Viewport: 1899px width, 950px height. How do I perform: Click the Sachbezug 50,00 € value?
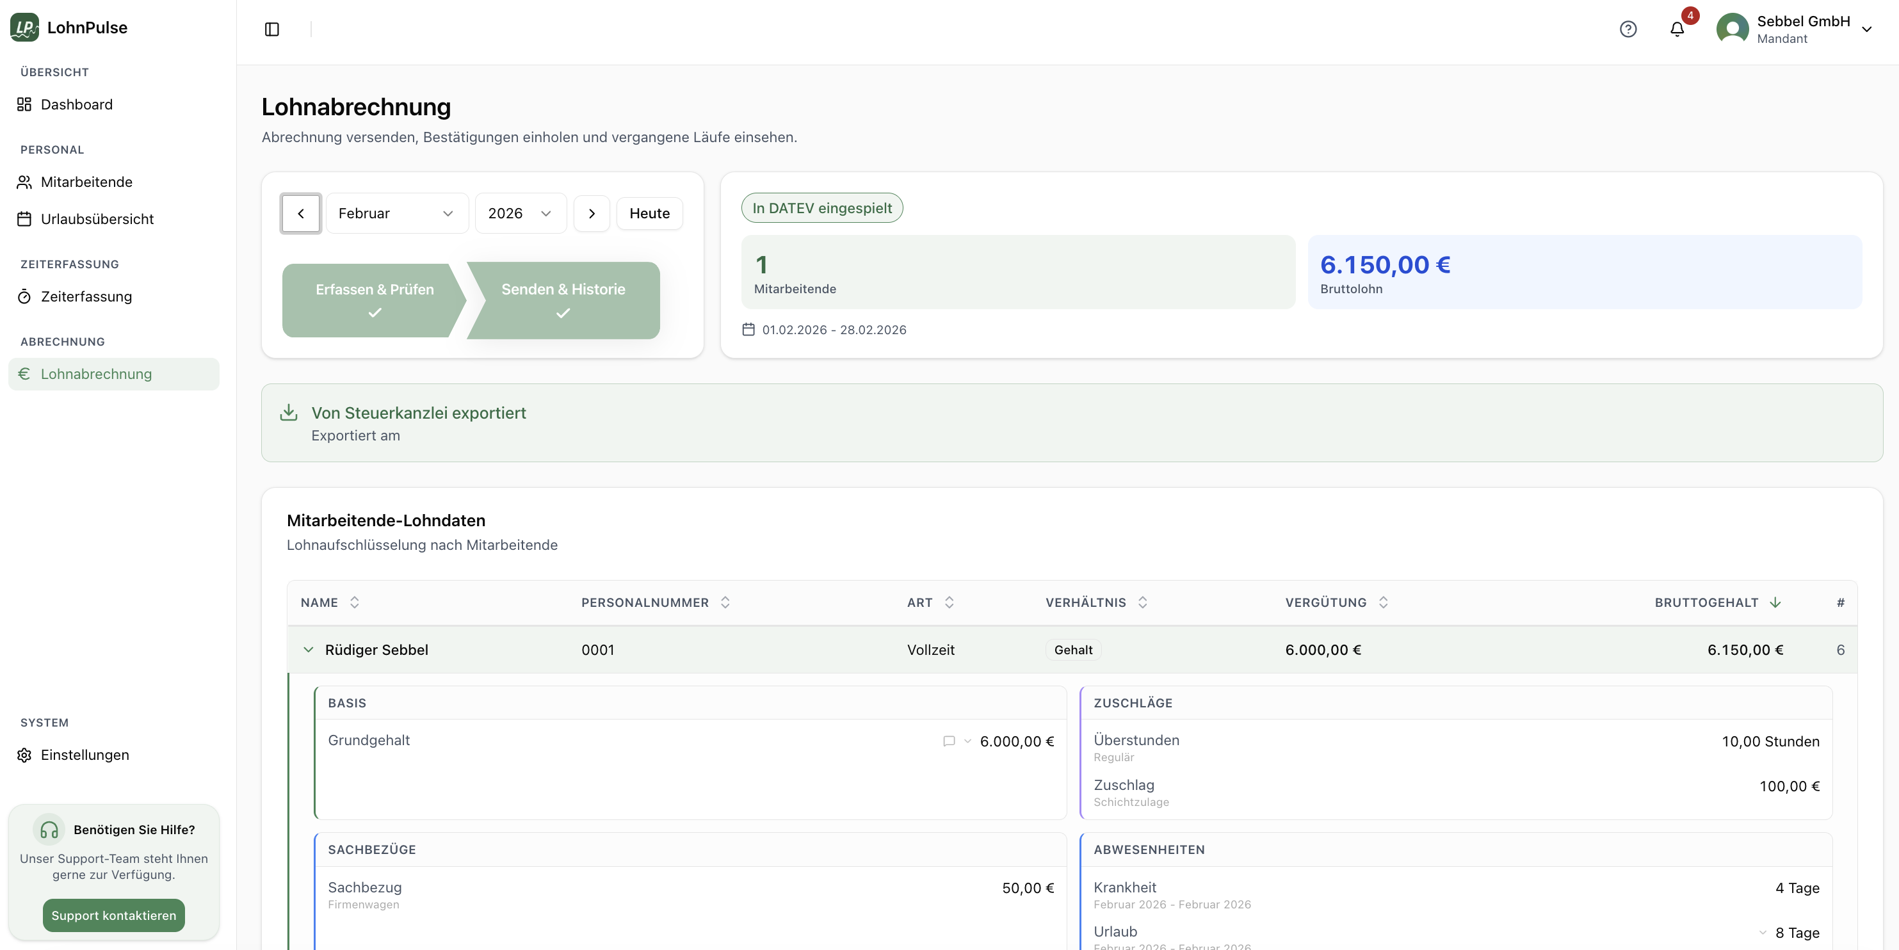tap(1028, 888)
